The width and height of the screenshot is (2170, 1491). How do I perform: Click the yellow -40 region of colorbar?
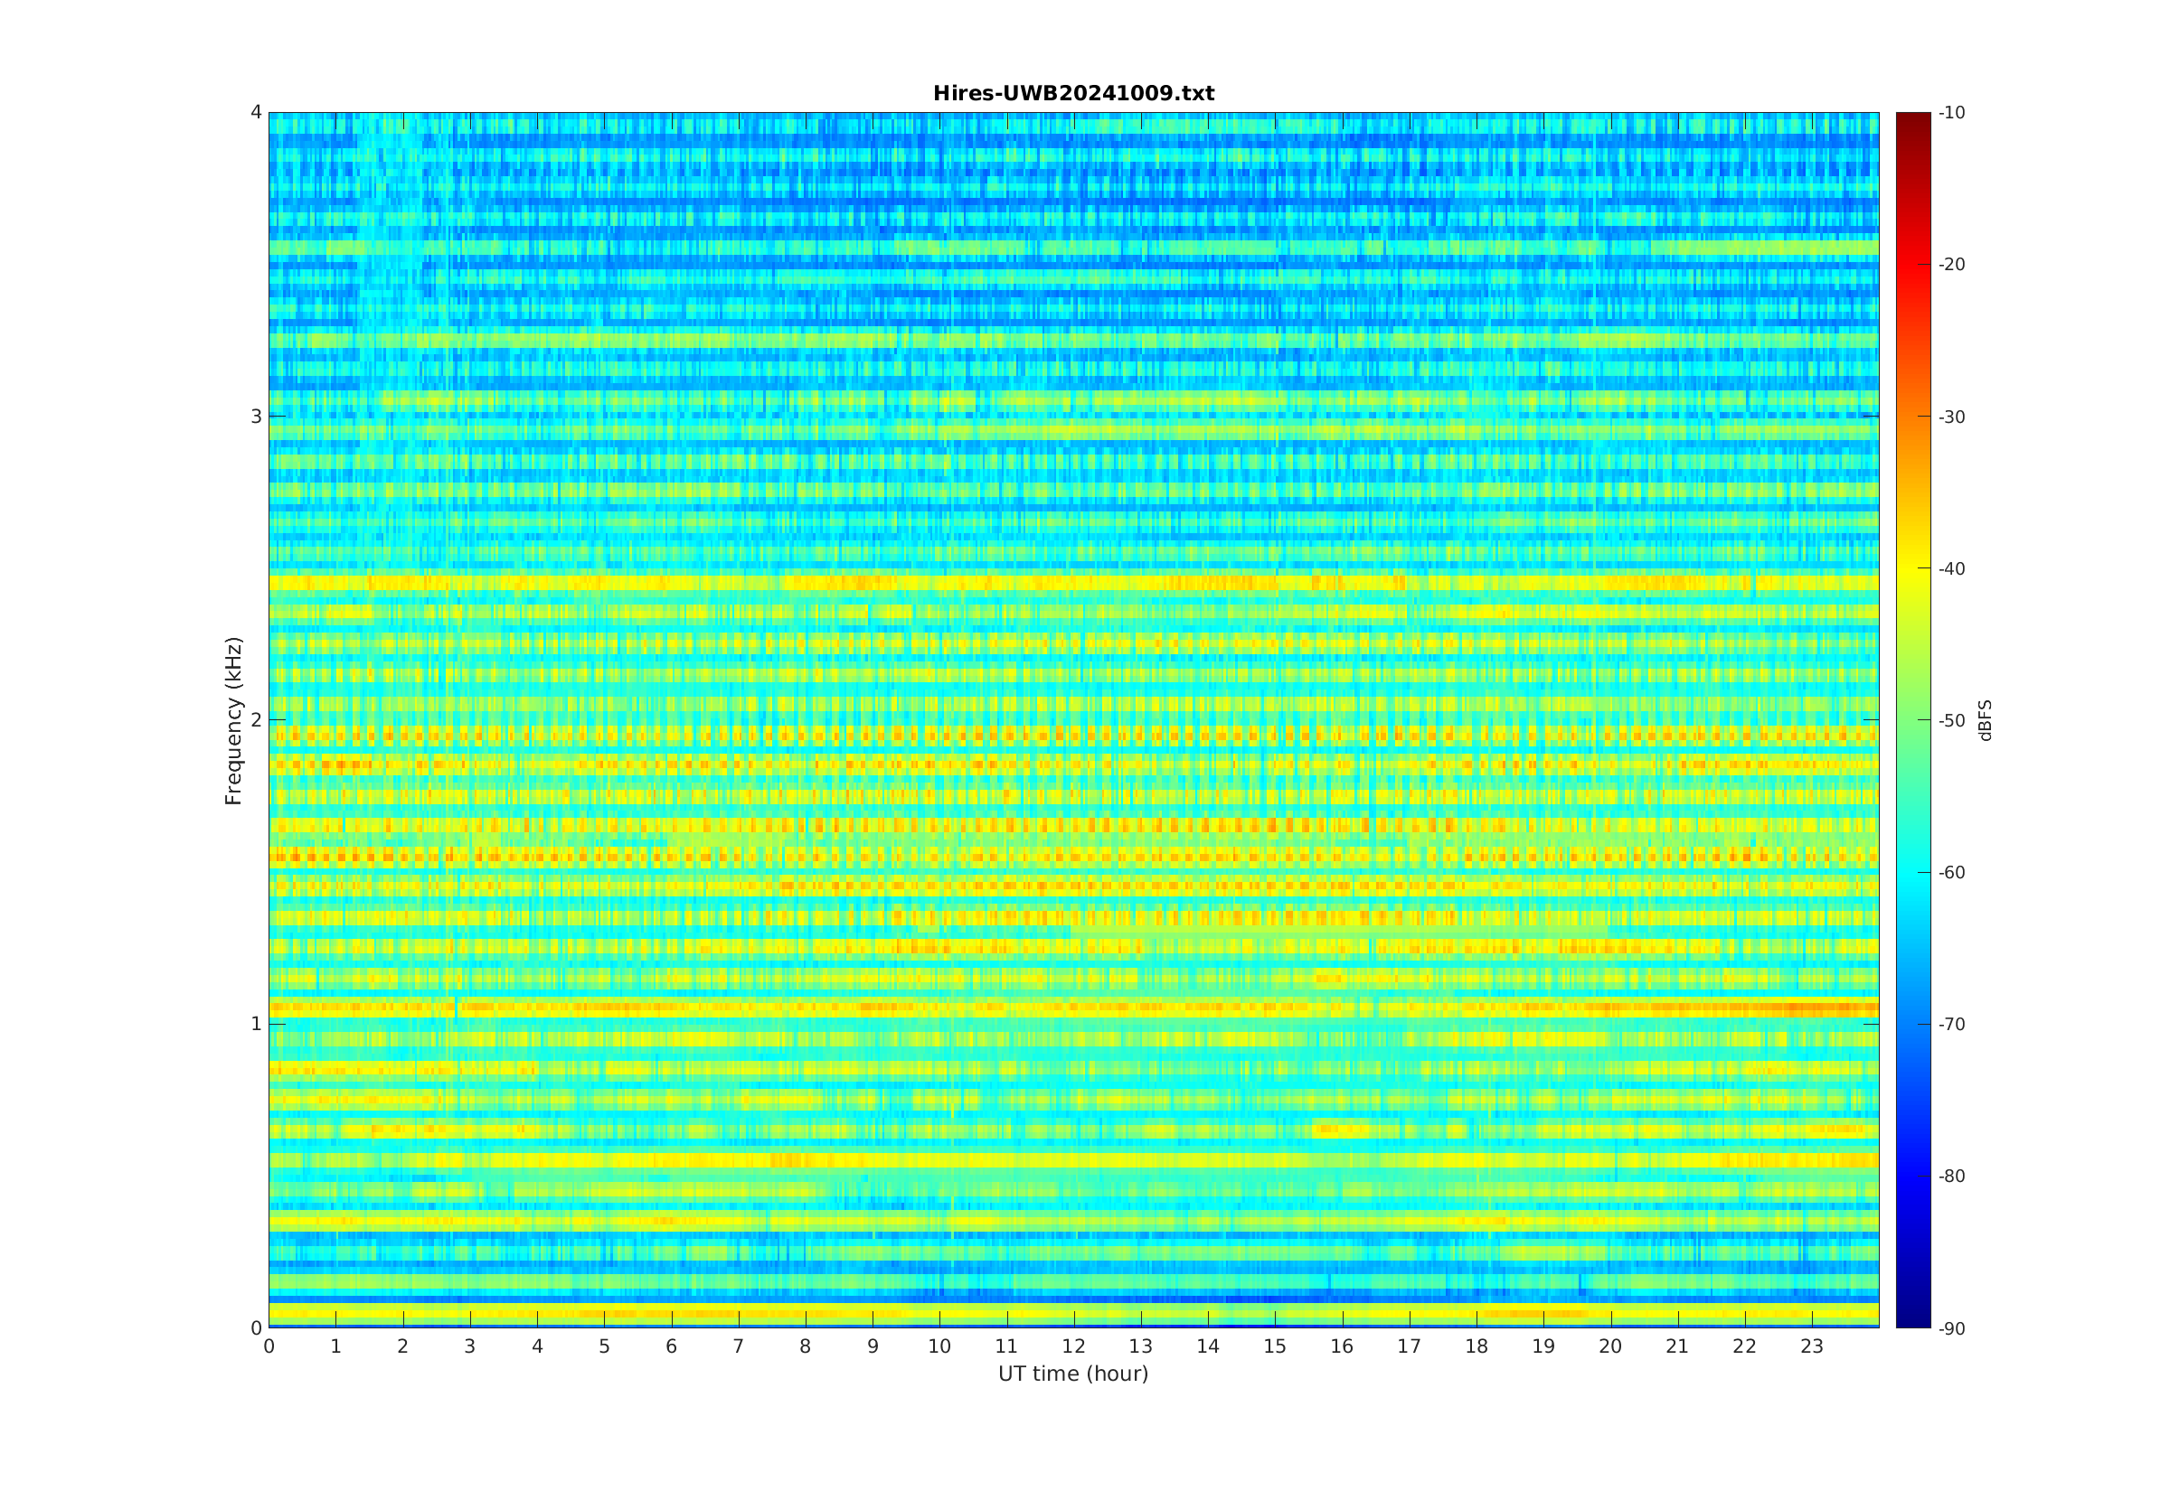coord(1912,568)
